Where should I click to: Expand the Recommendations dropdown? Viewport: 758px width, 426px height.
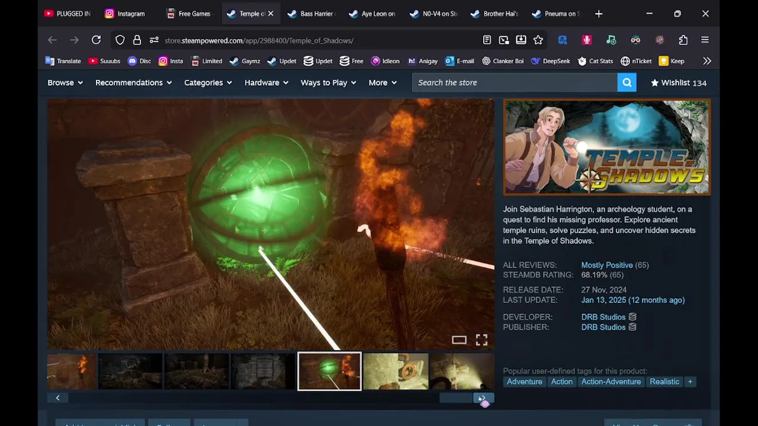coord(133,83)
